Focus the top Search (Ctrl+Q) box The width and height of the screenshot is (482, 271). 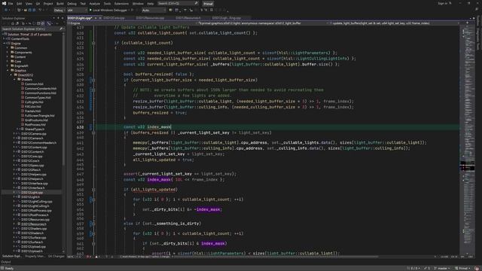(178, 3)
